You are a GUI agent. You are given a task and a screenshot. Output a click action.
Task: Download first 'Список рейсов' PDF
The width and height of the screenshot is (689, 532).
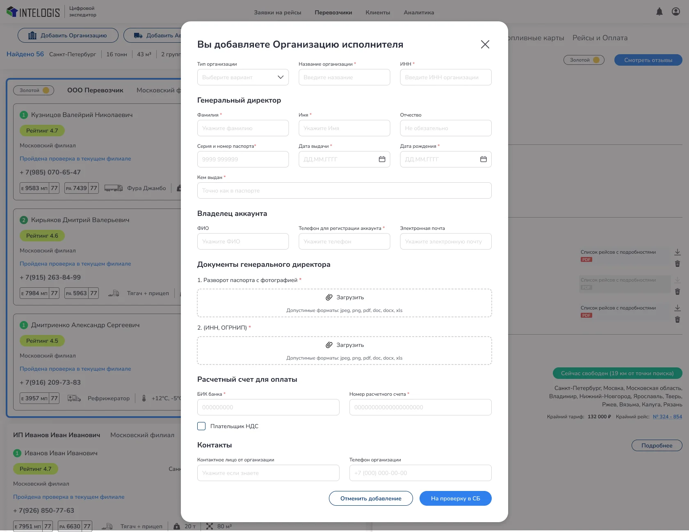[x=678, y=252]
